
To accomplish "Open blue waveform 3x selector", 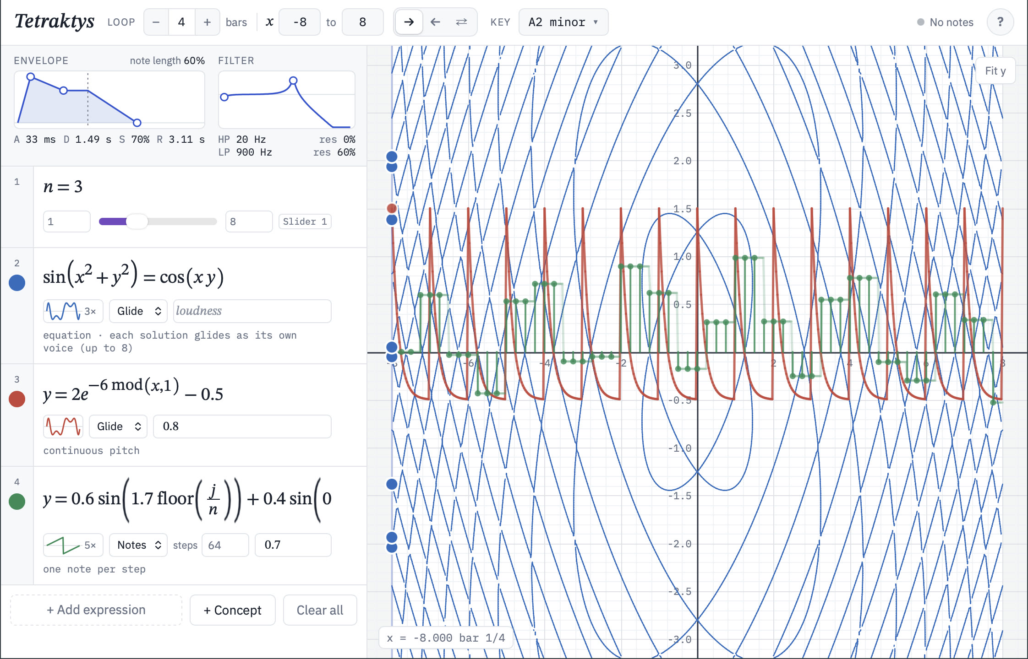I will [x=73, y=311].
